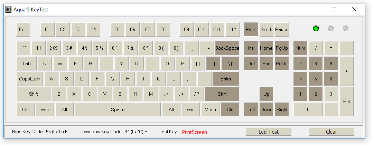Click the Num lock key
The width and height of the screenshot is (374, 145).
[300, 48]
